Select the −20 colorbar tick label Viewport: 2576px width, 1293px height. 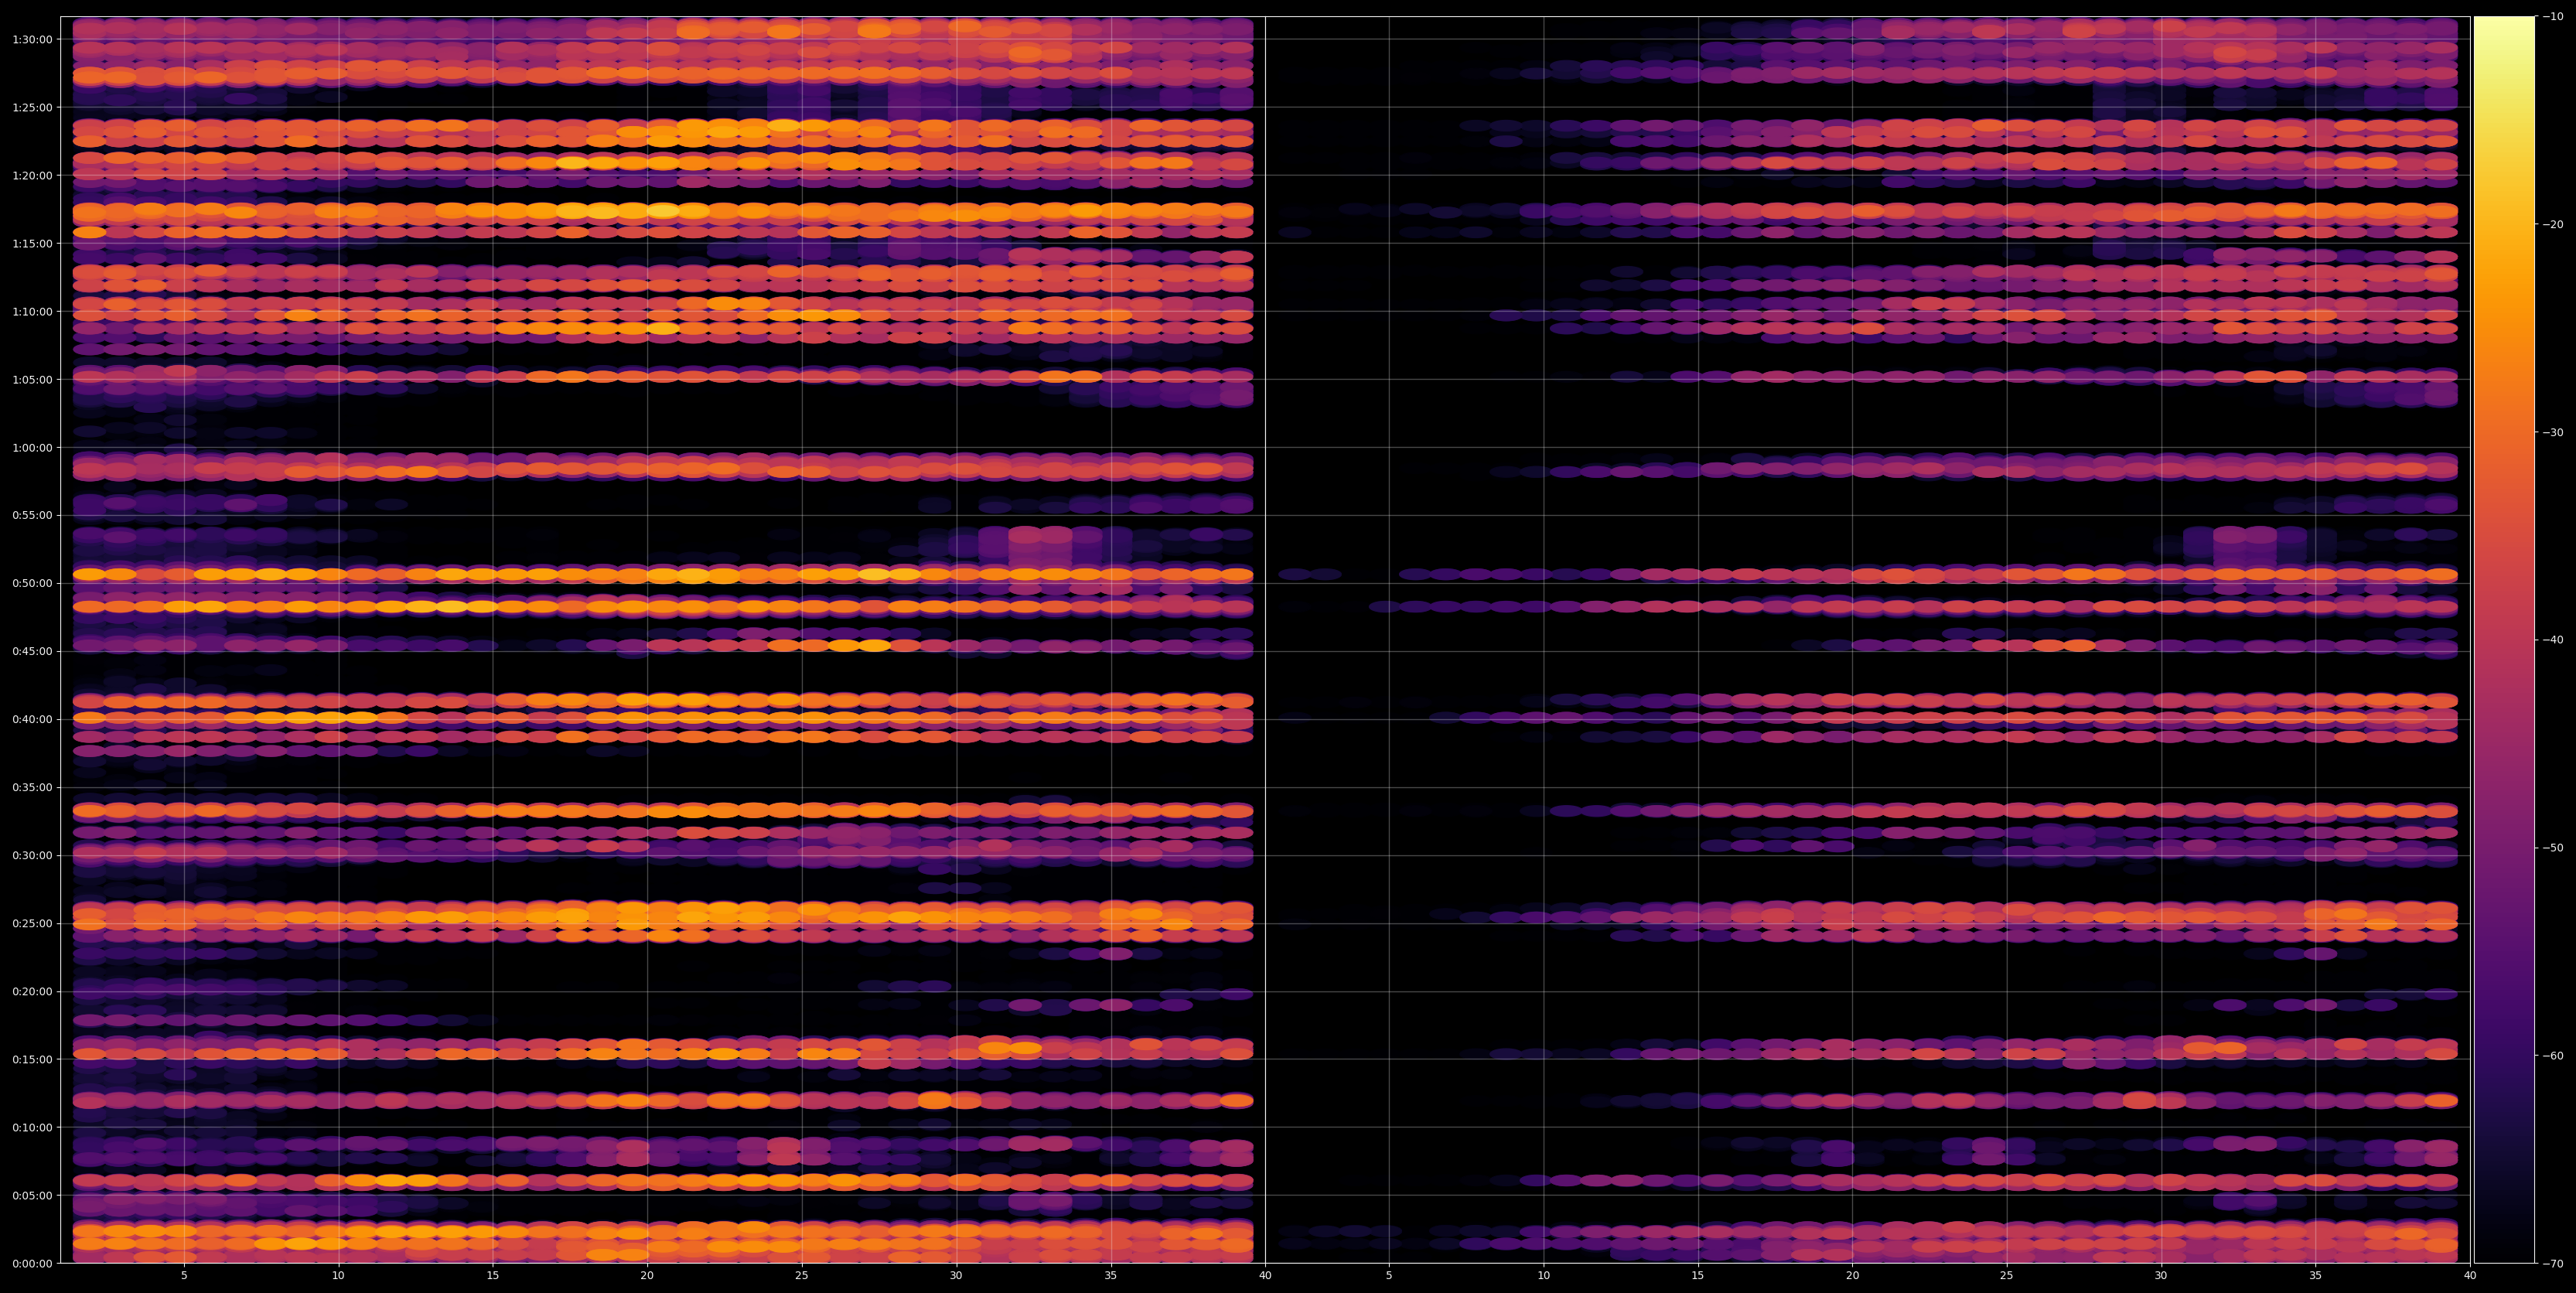click(2553, 224)
